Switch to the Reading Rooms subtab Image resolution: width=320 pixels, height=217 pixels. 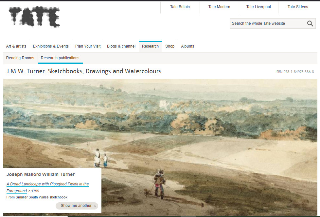click(20, 58)
